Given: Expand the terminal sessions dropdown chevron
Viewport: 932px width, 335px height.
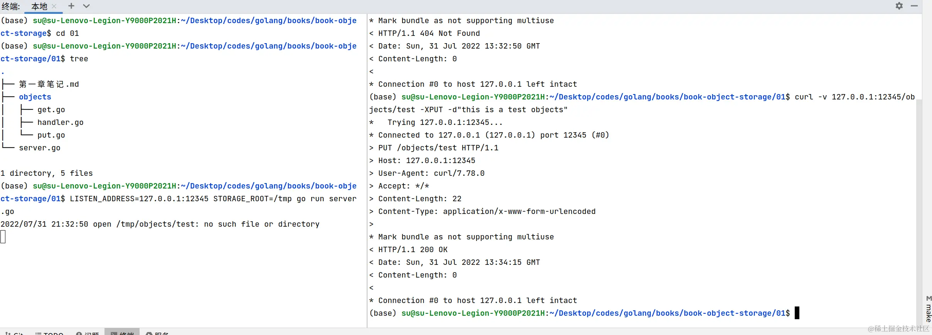Looking at the screenshot, I should 86,6.
